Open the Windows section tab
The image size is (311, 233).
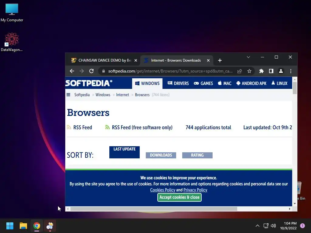[x=147, y=83]
